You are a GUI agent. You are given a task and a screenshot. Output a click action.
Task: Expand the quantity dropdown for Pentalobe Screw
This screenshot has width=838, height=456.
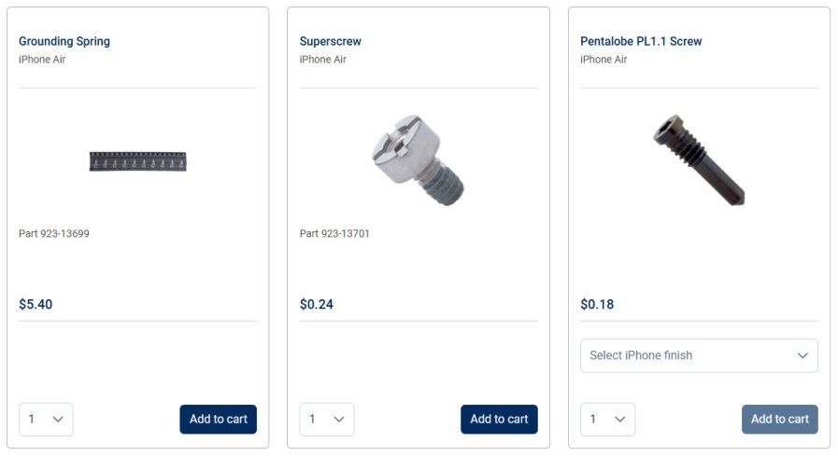(x=607, y=420)
